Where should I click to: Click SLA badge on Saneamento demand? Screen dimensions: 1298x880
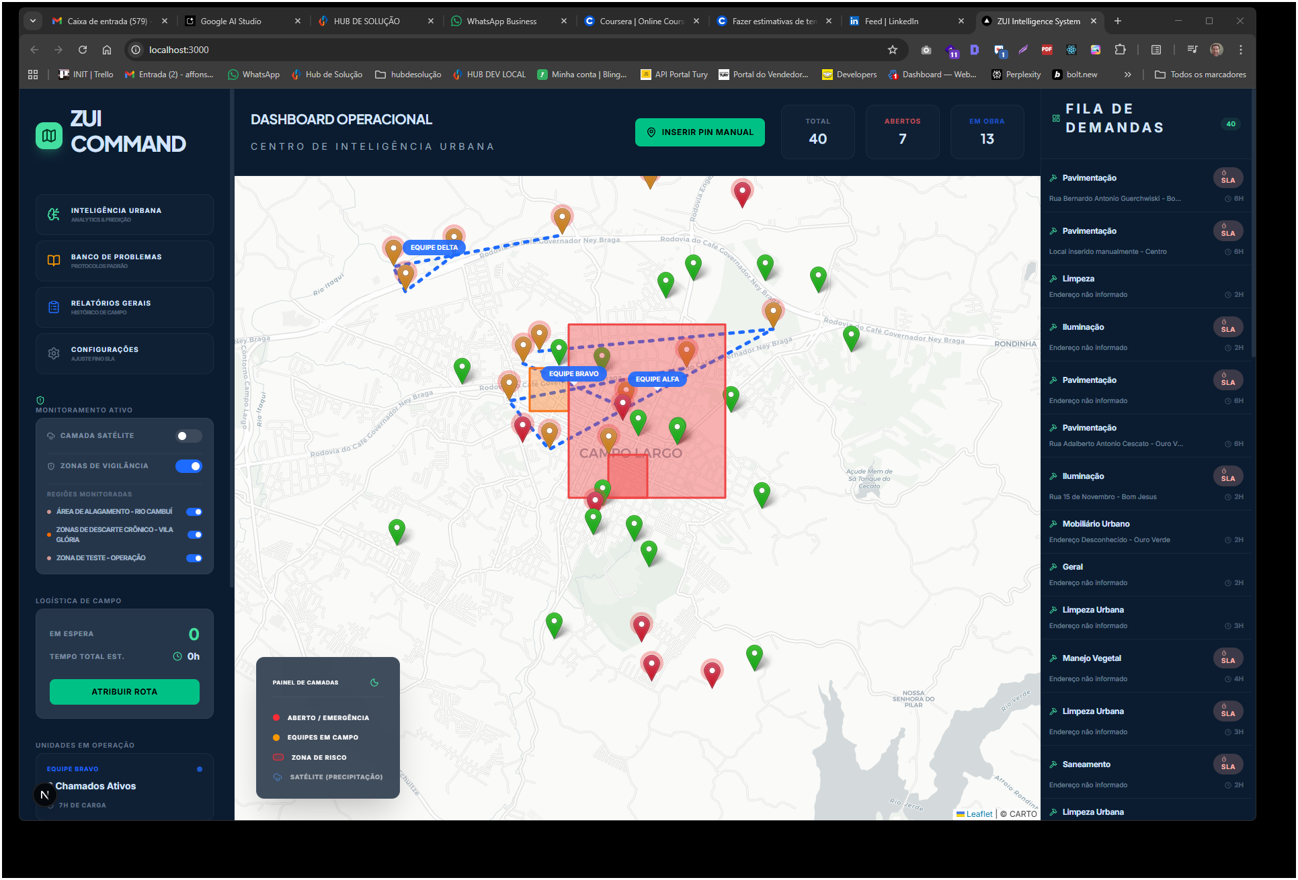coord(1228,764)
